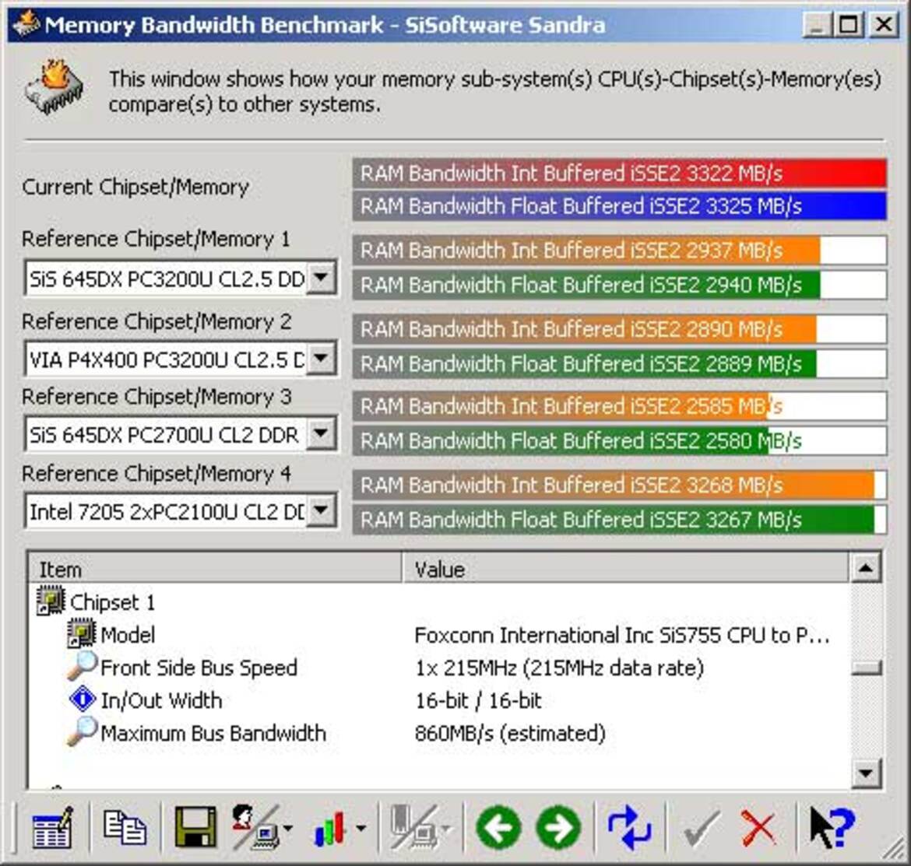Click the red Int Buffered 3322 MB/s bar
Viewport: 911px width, 866px height.
(619, 173)
